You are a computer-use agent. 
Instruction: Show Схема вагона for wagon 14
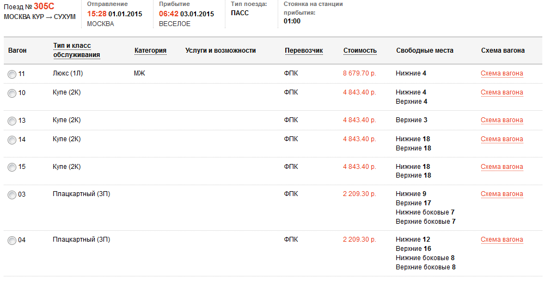point(501,140)
